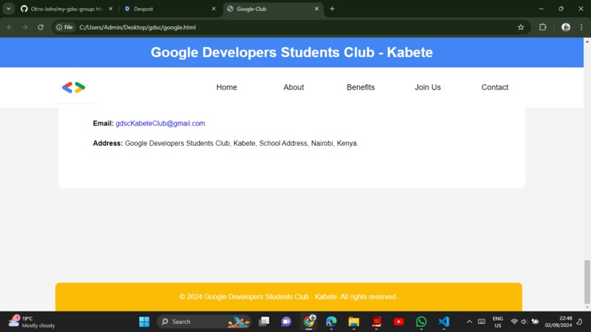Open the Join Us nav link
The height and width of the screenshot is (332, 591).
pyautogui.click(x=427, y=87)
